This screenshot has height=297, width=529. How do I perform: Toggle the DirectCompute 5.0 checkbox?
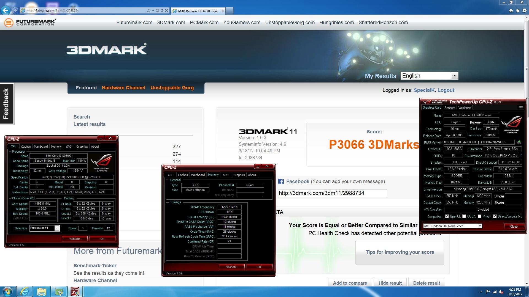click(495, 216)
